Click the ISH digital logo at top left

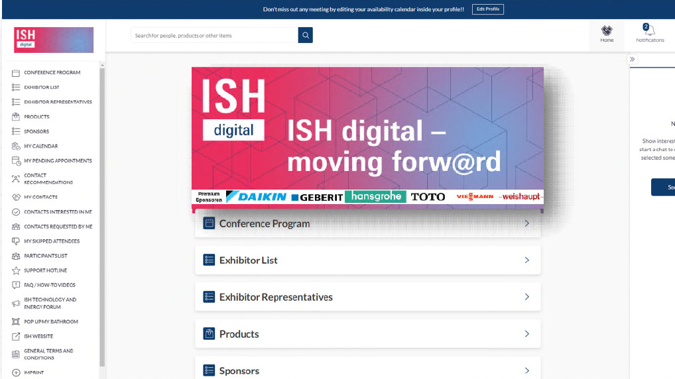[x=54, y=40]
